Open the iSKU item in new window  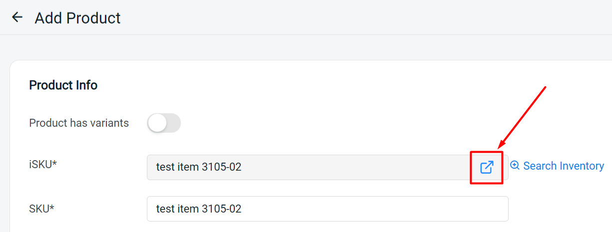point(487,167)
